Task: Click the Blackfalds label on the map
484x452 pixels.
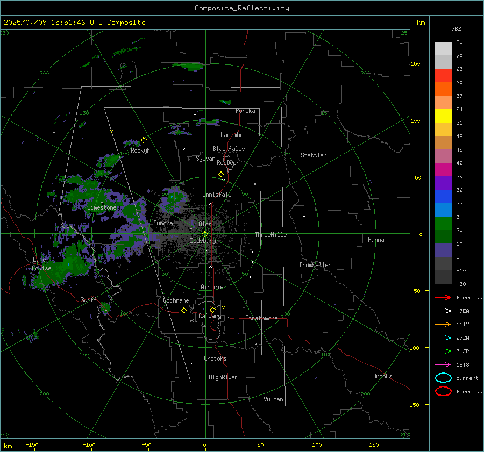Action: click(229, 149)
